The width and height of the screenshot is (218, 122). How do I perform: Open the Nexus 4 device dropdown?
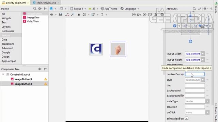pos(78,9)
